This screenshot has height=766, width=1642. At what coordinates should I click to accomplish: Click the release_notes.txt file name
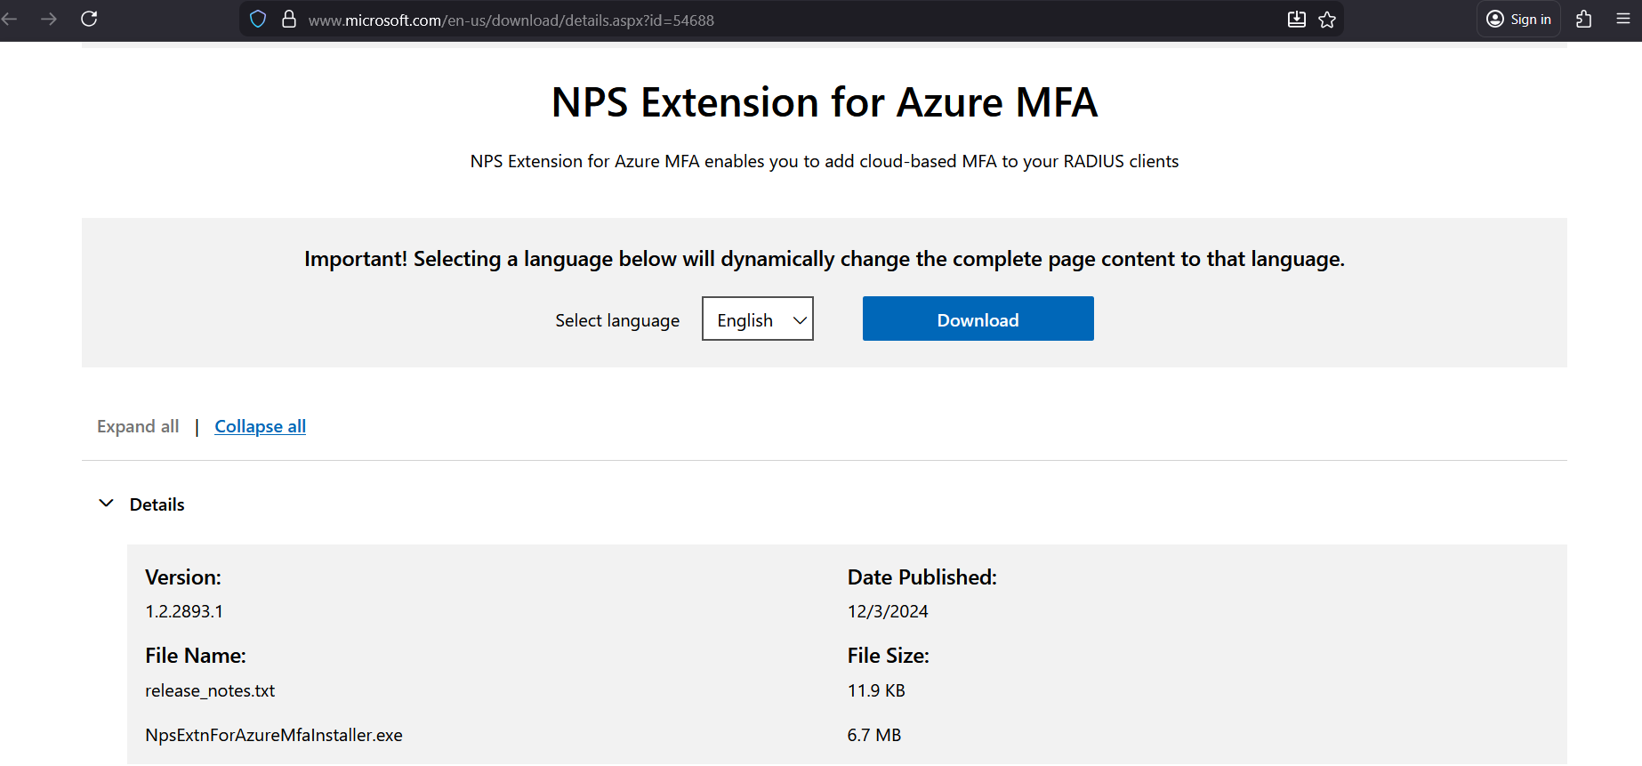(x=210, y=691)
